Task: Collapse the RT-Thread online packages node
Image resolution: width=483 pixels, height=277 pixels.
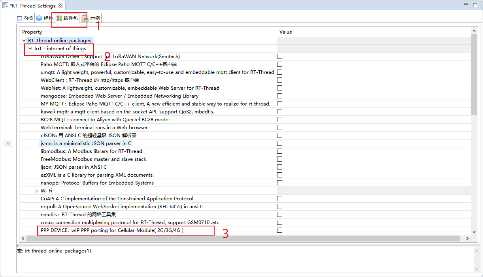Action: [x=24, y=40]
